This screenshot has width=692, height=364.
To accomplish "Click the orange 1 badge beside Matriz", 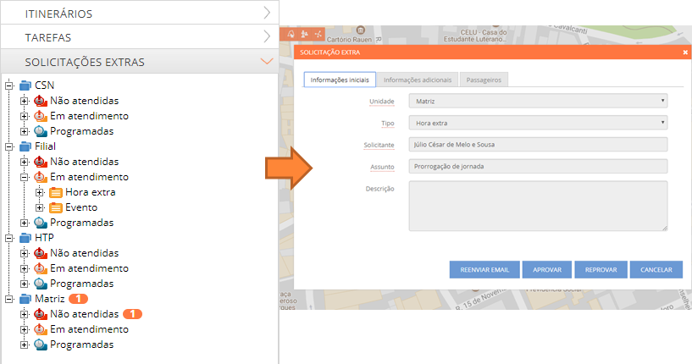I will pyautogui.click(x=78, y=299).
